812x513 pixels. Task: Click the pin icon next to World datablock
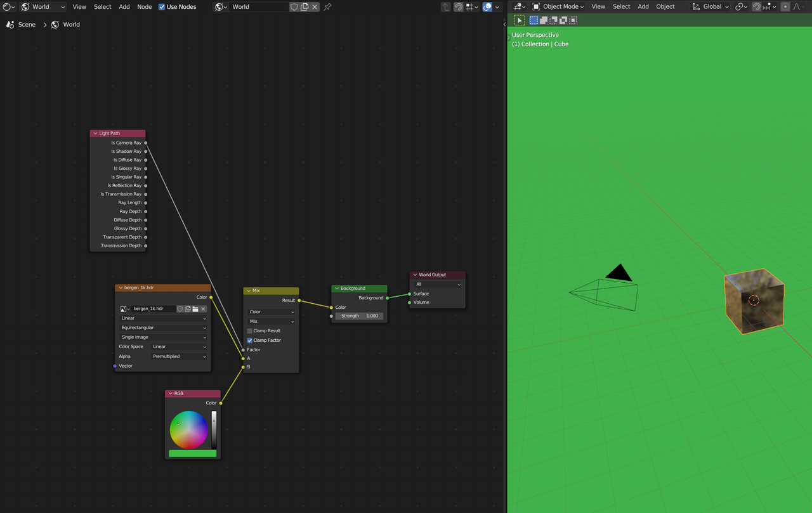point(327,7)
